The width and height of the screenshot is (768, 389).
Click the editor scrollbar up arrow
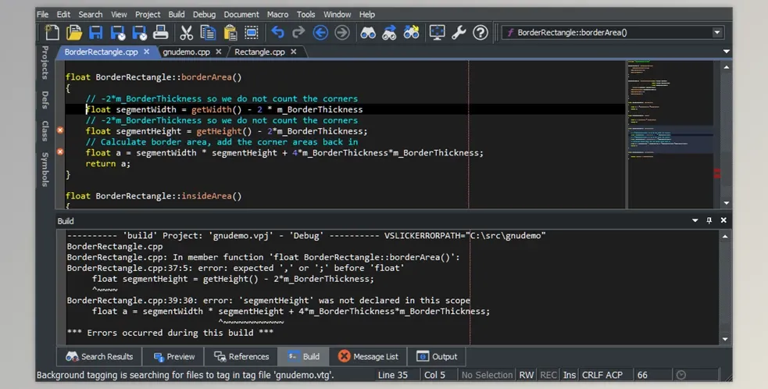[727, 67]
